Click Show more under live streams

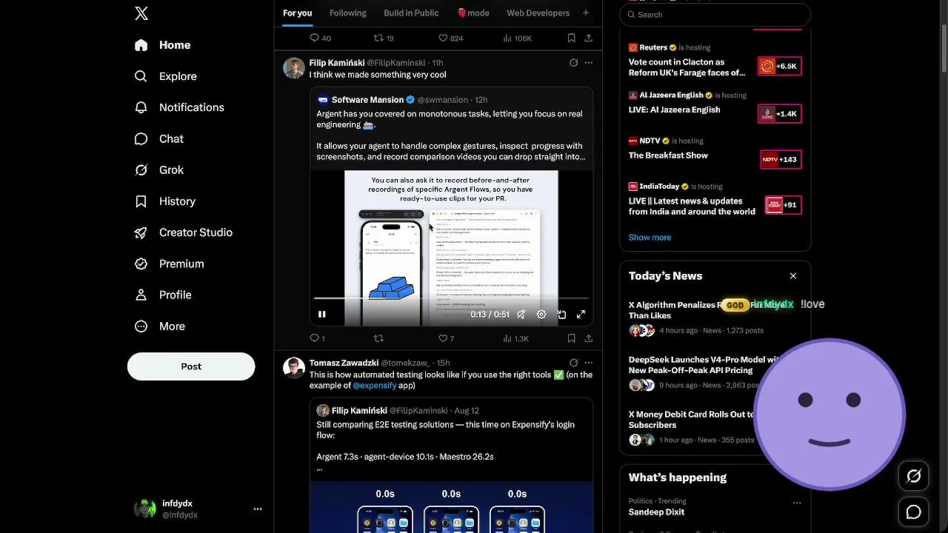(x=650, y=238)
